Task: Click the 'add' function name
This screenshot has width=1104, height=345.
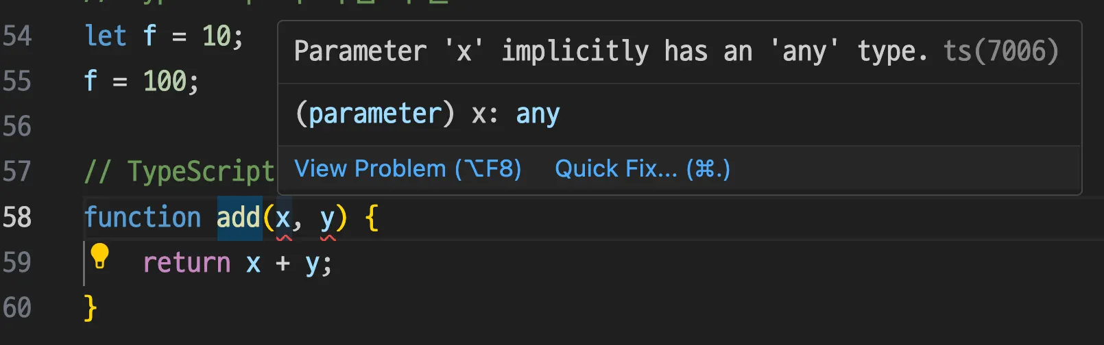Action: (239, 218)
